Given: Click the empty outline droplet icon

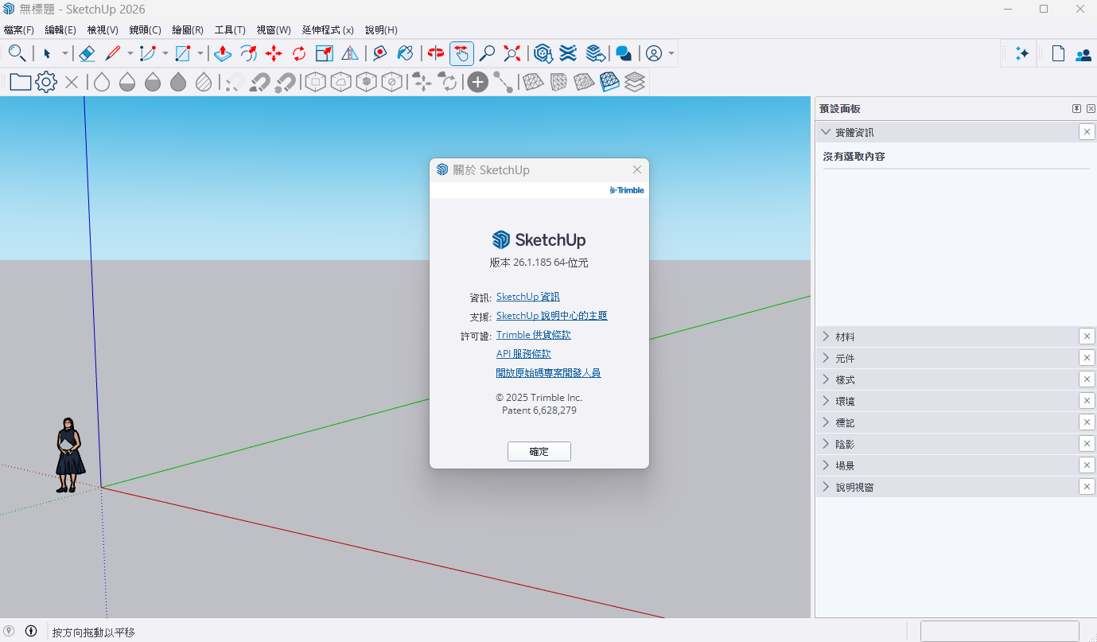Looking at the screenshot, I should coord(102,82).
